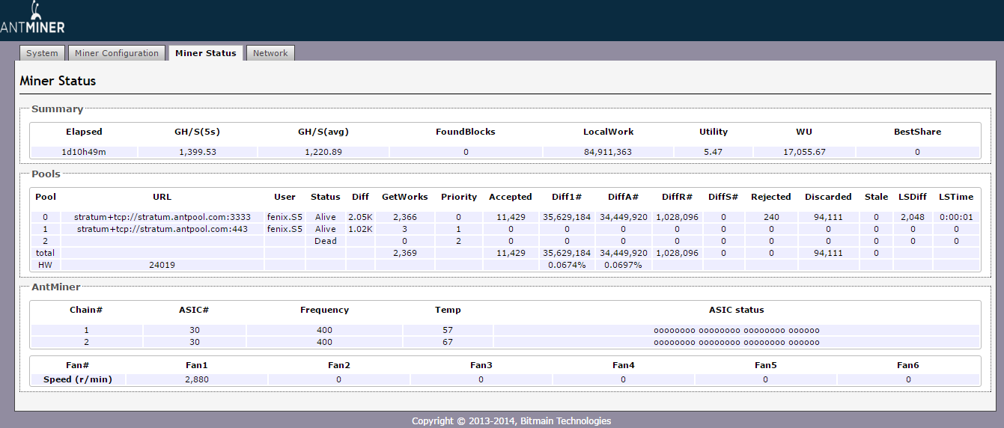1004x428 pixels.
Task: Click the Dead status of pool 2
Action: click(325, 241)
